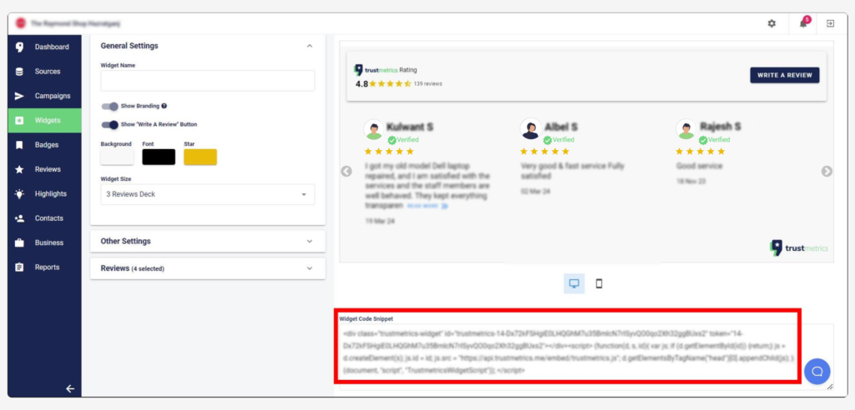Click the trustmetrics logo in the rating header
Image resolution: width=855 pixels, height=410 pixels.
pos(376,70)
